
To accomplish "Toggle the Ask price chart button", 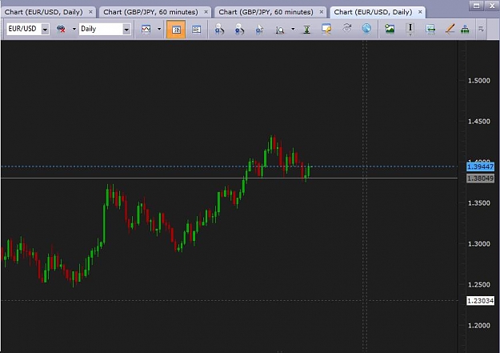I will coord(196,30).
